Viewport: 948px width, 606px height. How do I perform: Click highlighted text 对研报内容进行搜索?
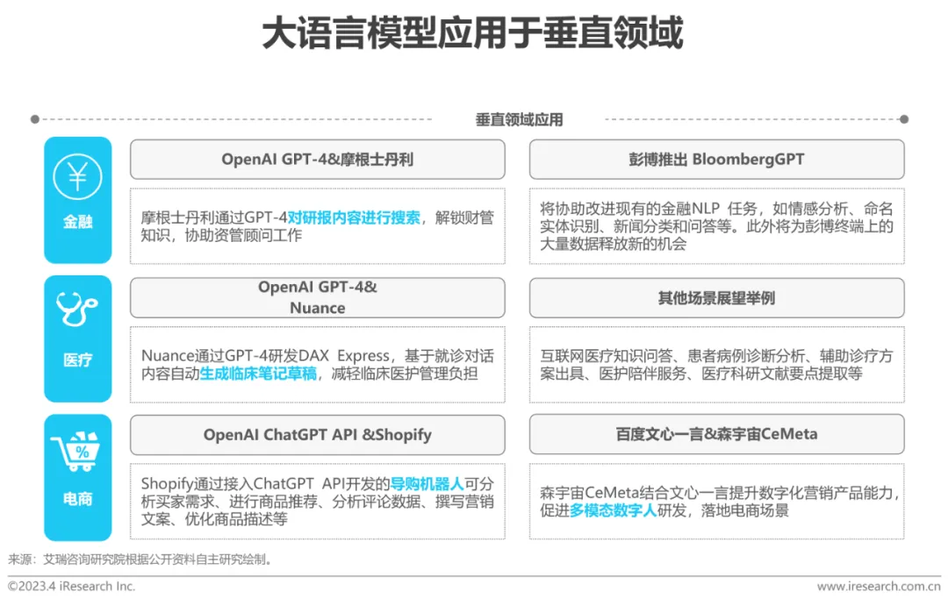354,217
